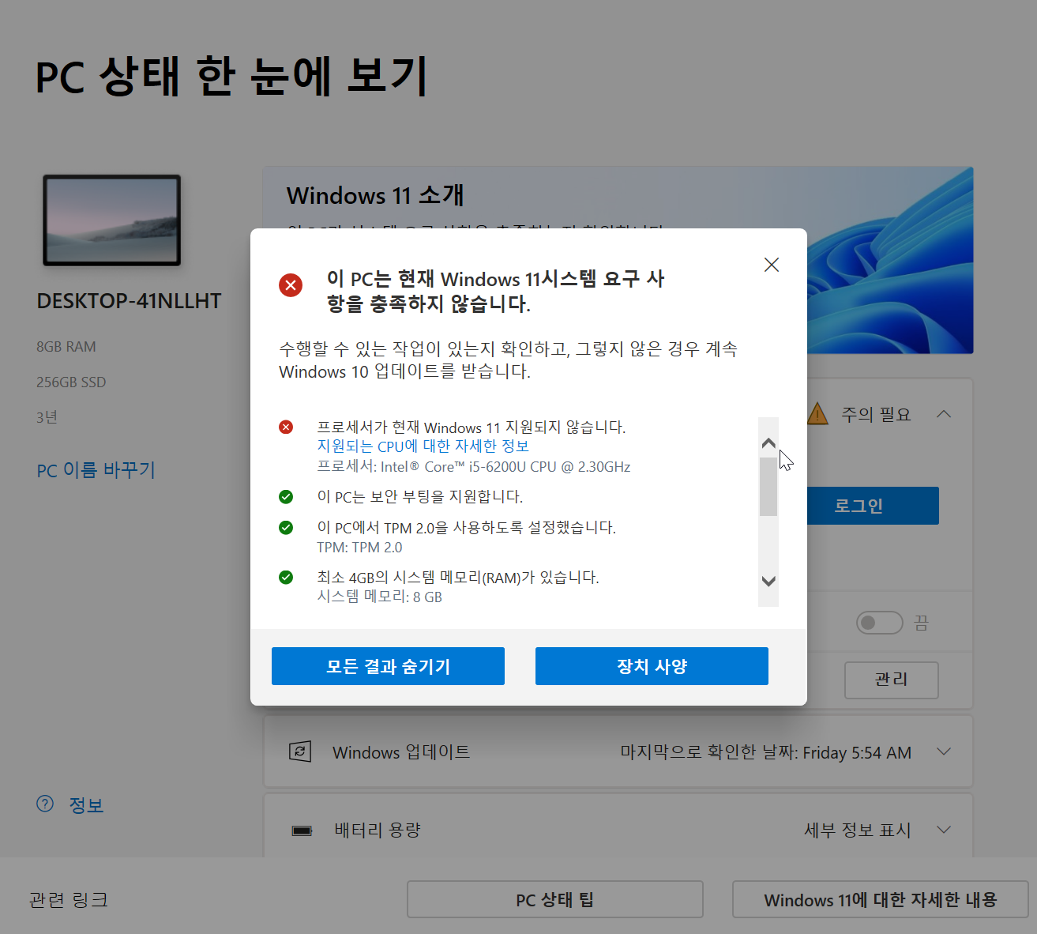The image size is (1037, 934).
Task: Click the '256GB SSD' specification text
Action: [71, 382]
